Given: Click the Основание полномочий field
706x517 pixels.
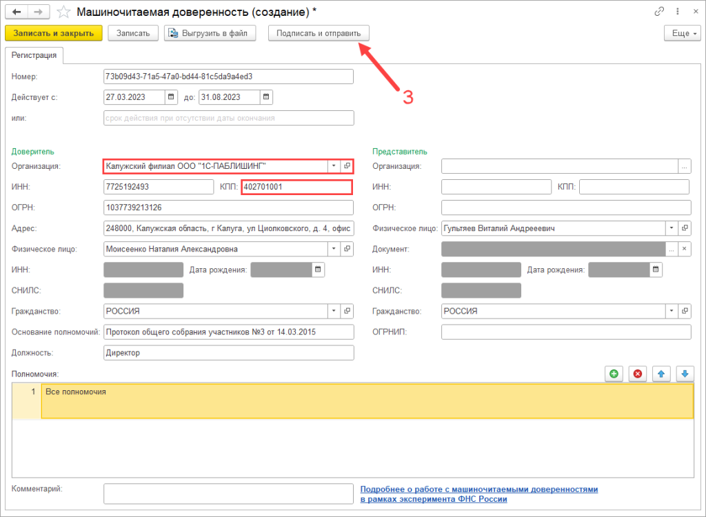Looking at the screenshot, I should tap(229, 332).
